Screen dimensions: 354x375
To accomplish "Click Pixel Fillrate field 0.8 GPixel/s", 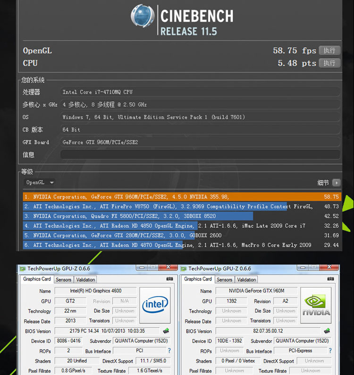I will [73, 371].
